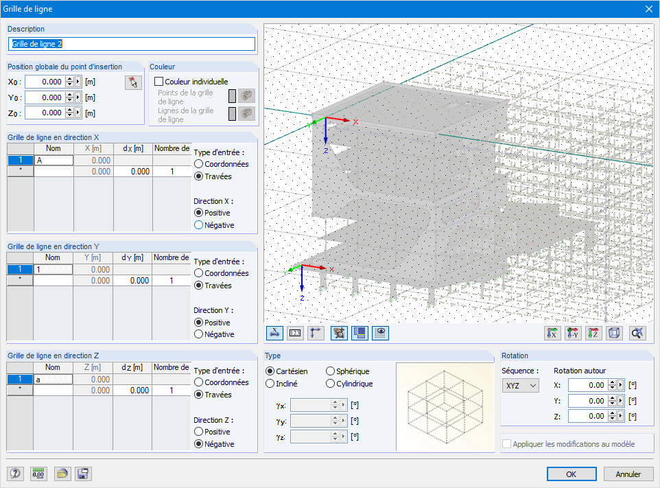Click the new row asterisk in Y table
Image resolution: width=660 pixels, height=488 pixels.
[20, 281]
